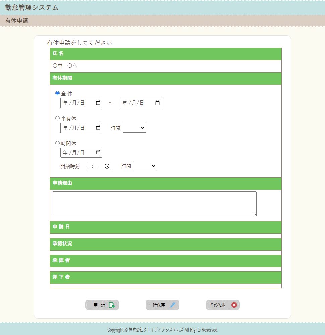Click the 全休 start date input field
The image size is (325, 335).
77,103
